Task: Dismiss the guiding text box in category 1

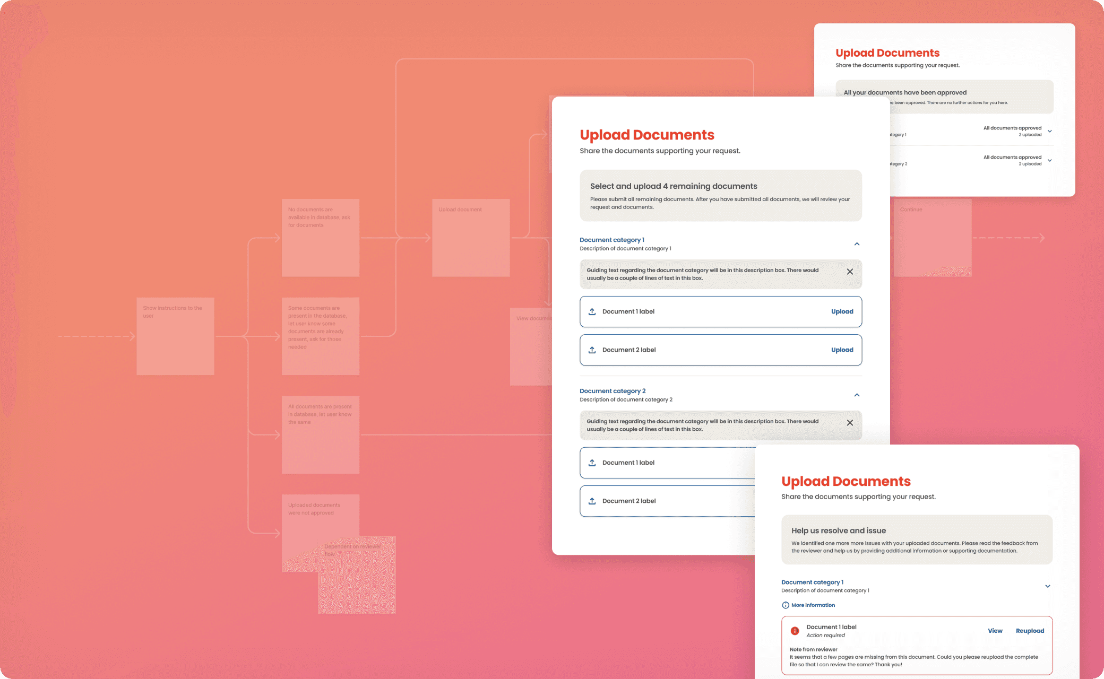Action: (850, 272)
